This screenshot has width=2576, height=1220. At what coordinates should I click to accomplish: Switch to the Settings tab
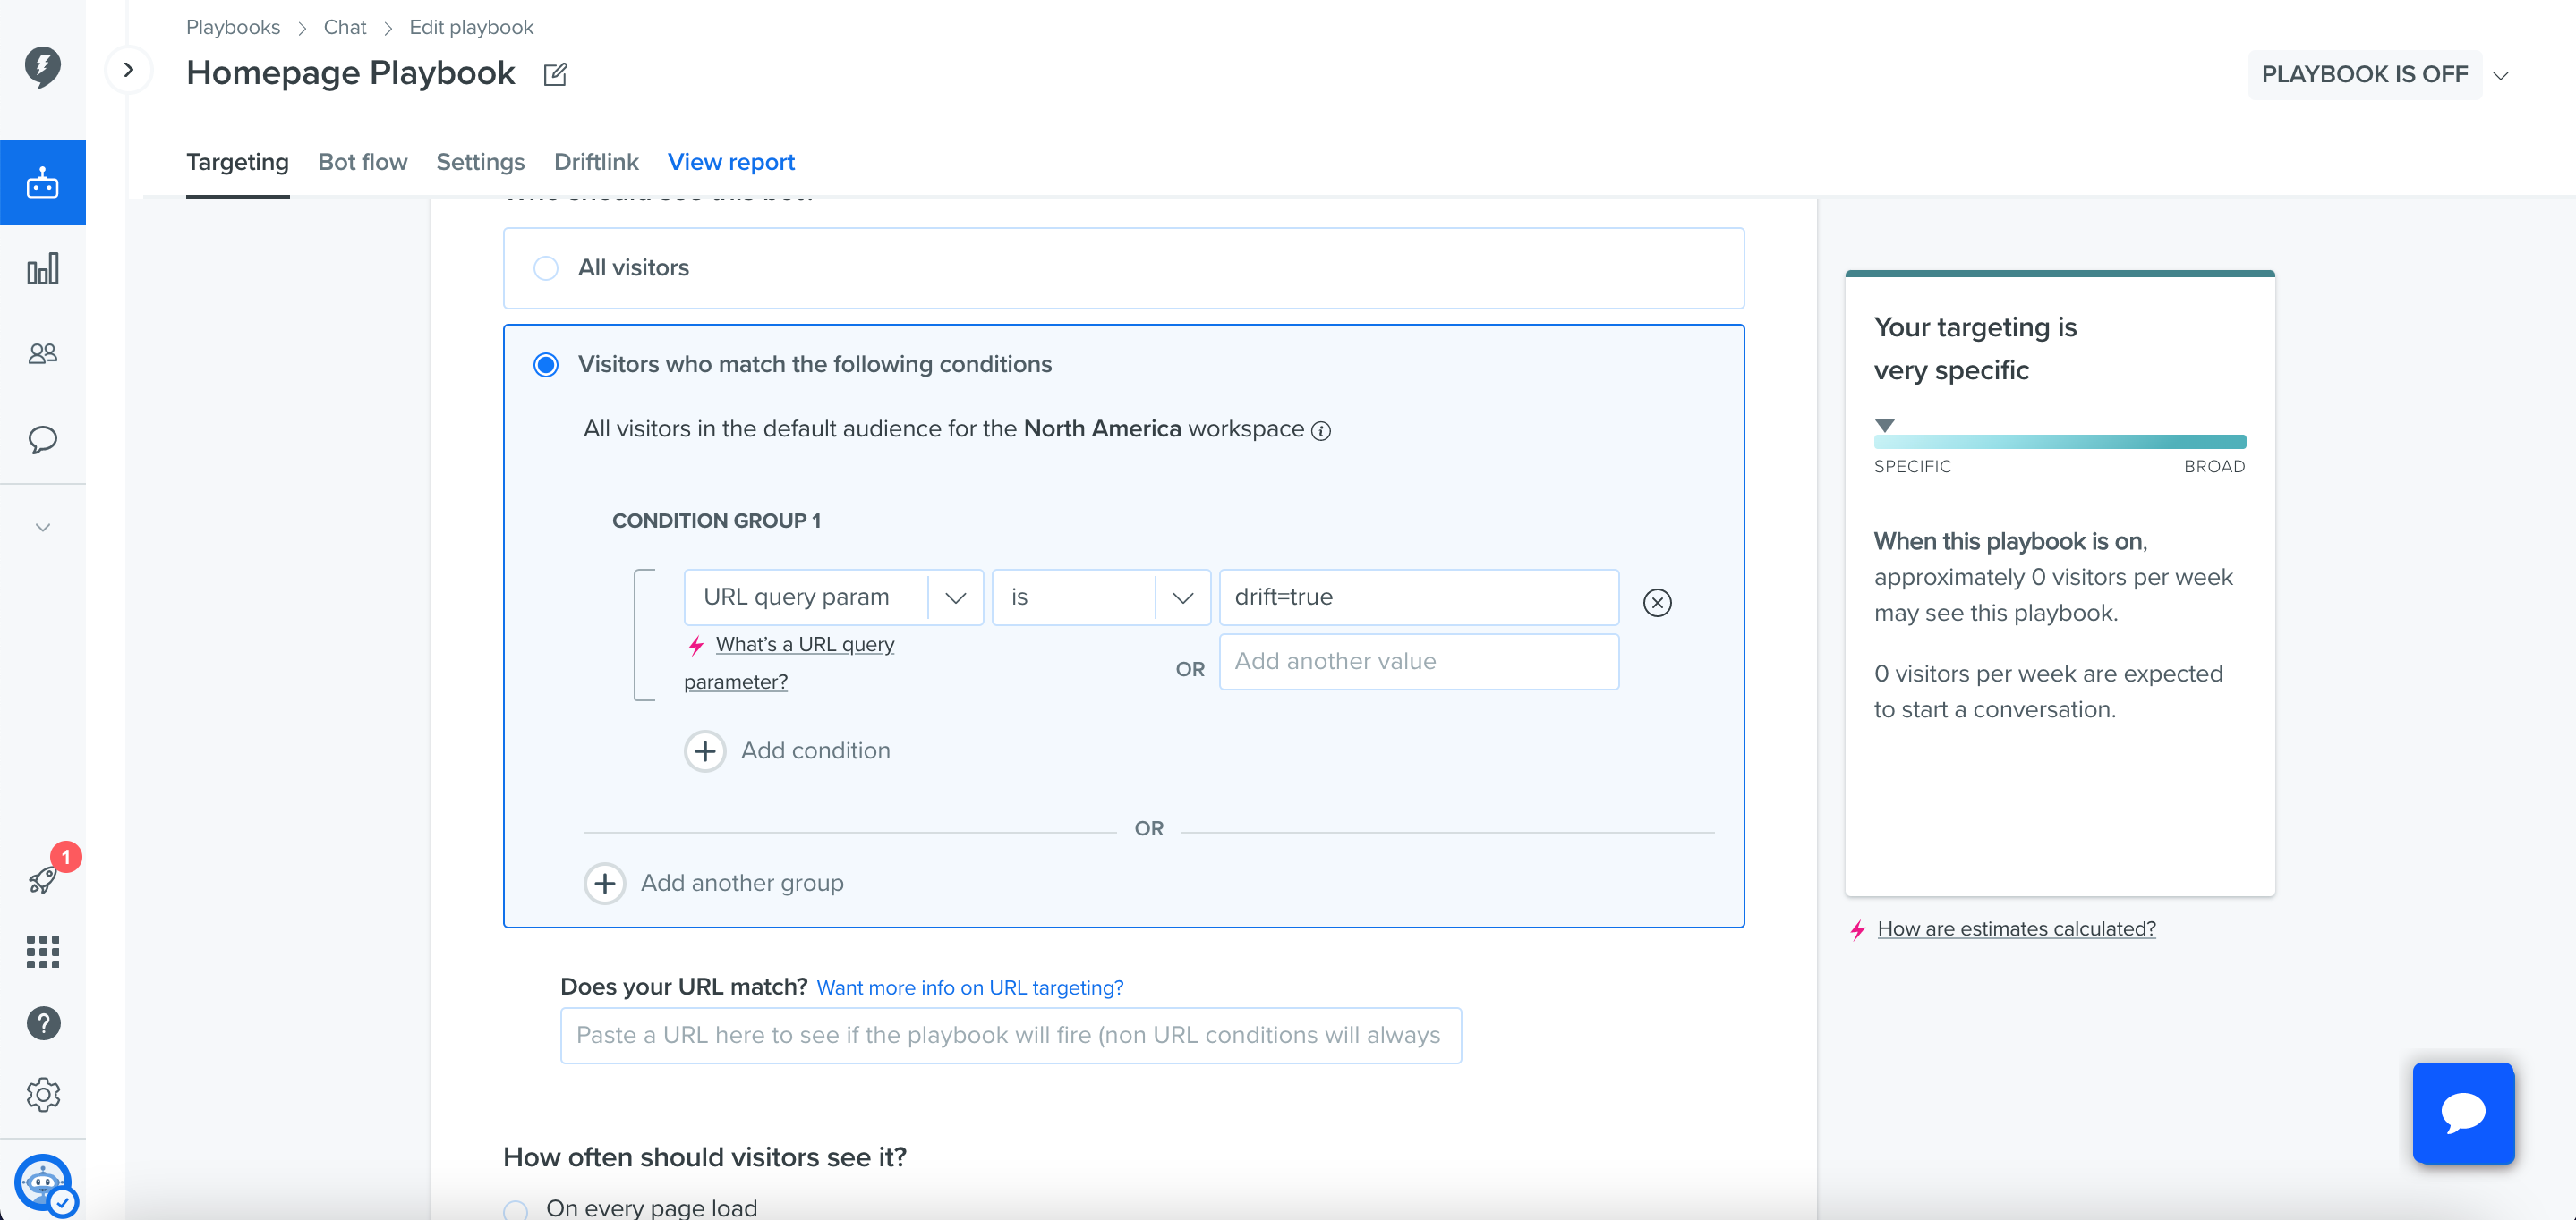(x=480, y=162)
